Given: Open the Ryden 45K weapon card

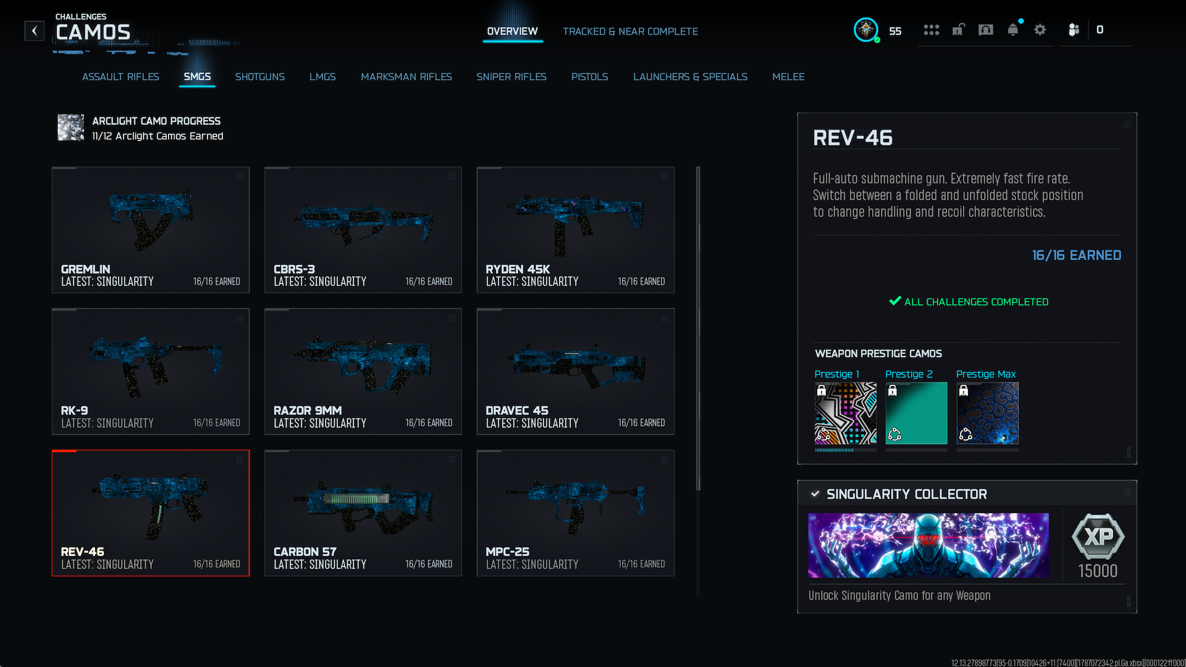Looking at the screenshot, I should [x=576, y=230].
